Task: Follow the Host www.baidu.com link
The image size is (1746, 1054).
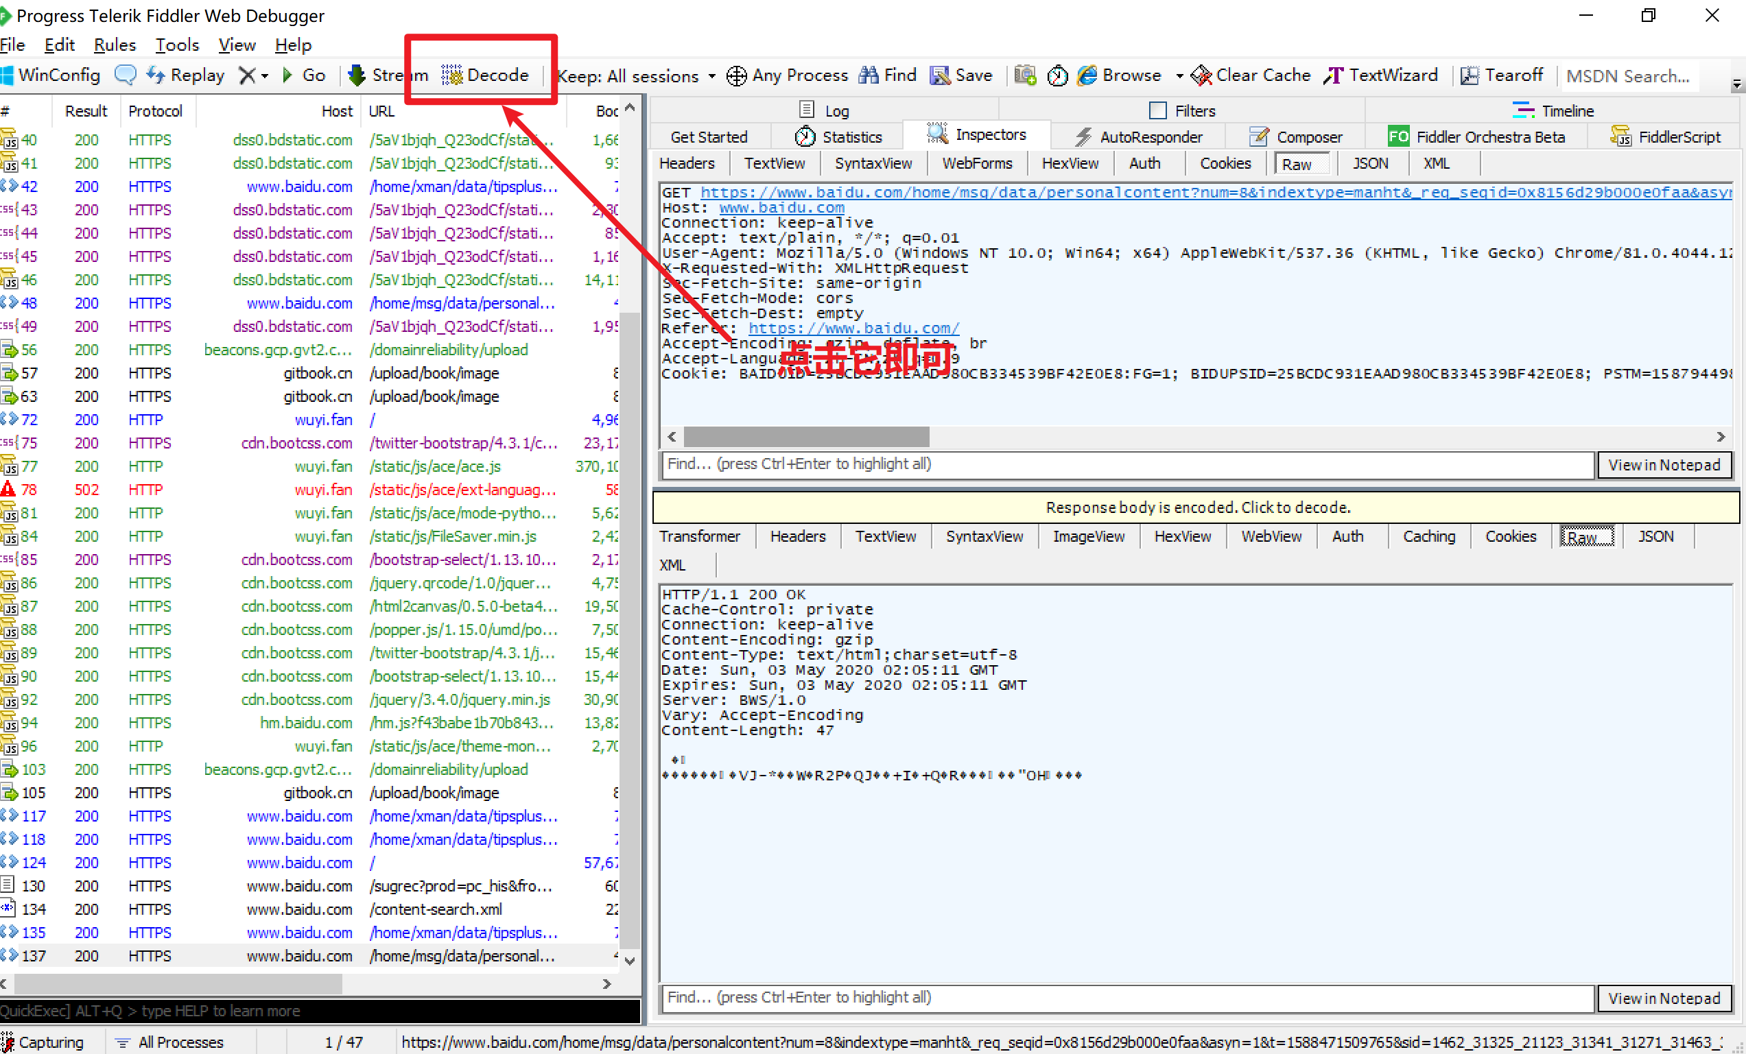Action: tap(781, 208)
